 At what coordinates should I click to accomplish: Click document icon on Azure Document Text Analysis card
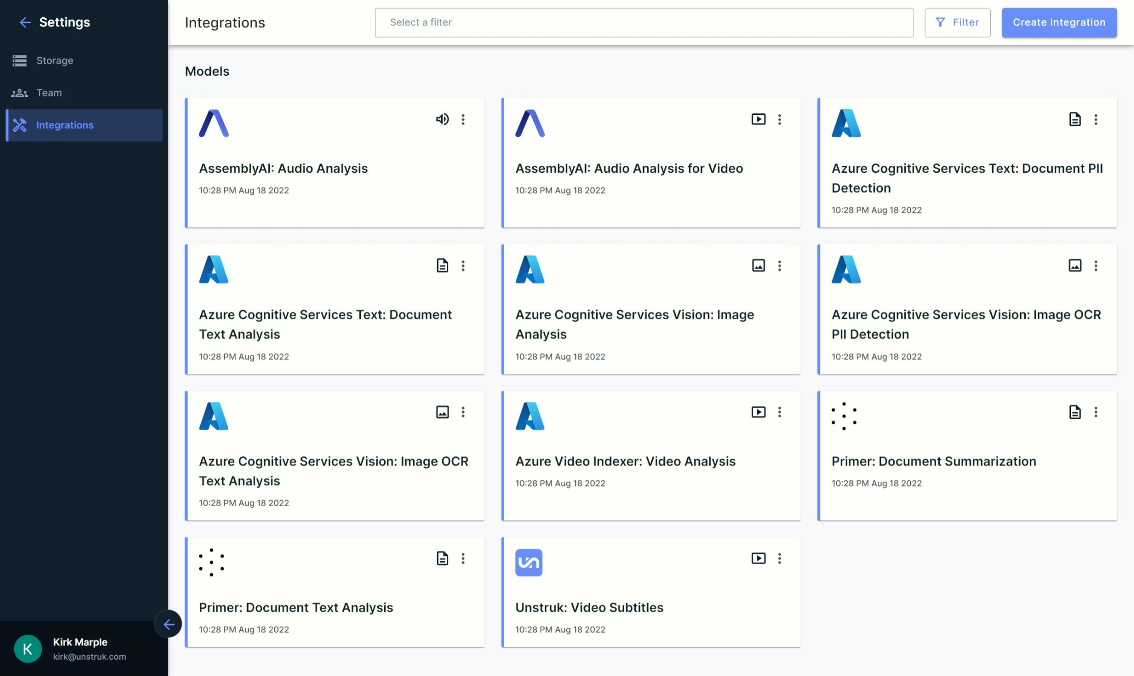click(x=442, y=266)
